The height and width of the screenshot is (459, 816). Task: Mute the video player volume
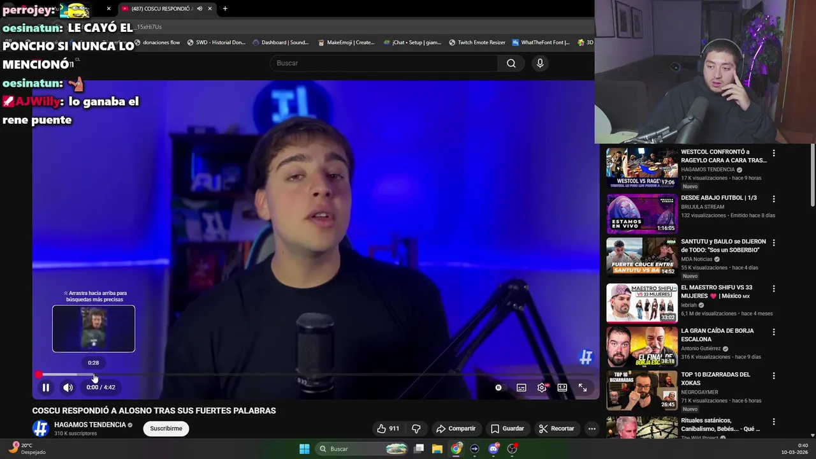point(68,387)
